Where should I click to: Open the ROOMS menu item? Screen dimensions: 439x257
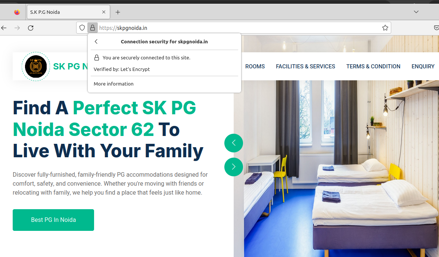pos(255,66)
